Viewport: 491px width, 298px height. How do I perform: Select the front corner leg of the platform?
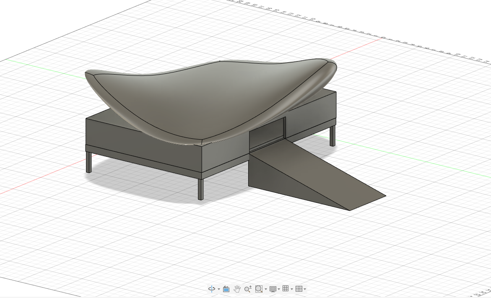click(201, 189)
